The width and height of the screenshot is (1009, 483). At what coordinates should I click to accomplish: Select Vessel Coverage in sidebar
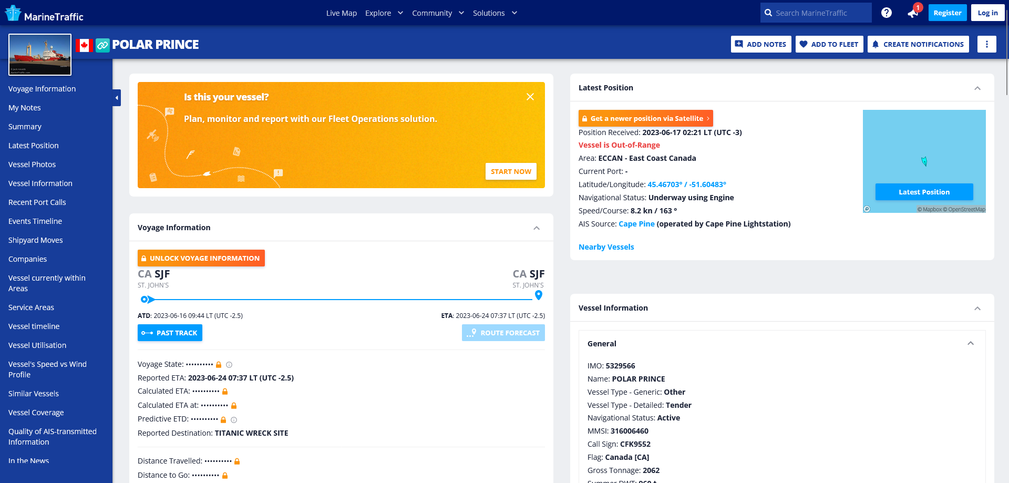click(x=36, y=413)
